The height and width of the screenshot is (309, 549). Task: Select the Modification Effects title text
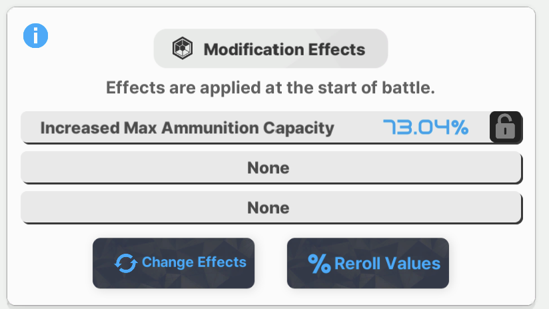(x=284, y=49)
